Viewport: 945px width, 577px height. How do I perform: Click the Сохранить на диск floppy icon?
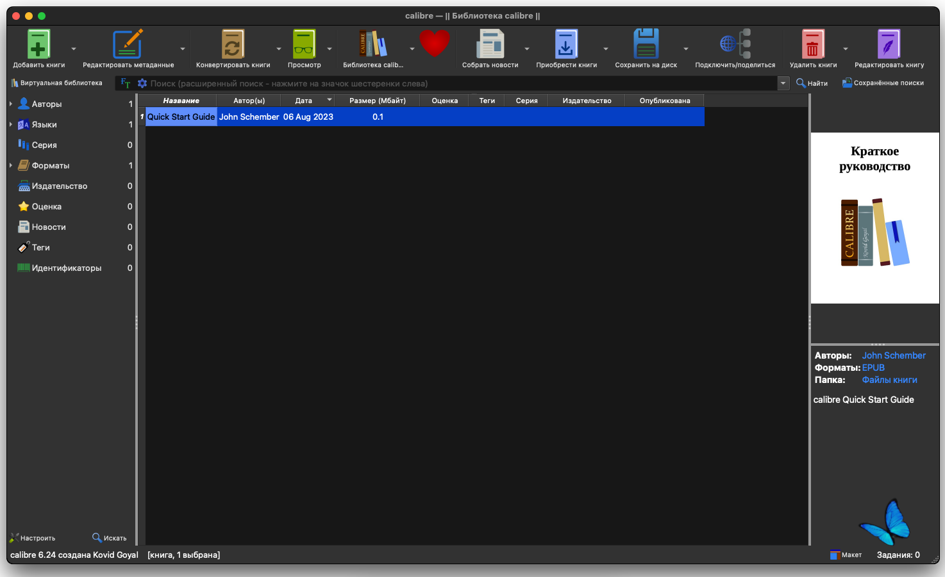point(646,44)
